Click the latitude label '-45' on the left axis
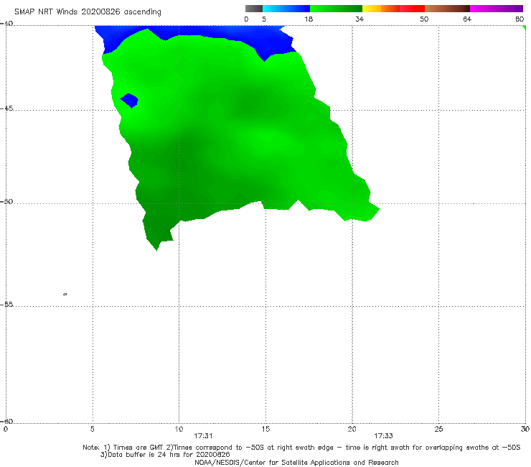The image size is (531, 467). coord(6,108)
